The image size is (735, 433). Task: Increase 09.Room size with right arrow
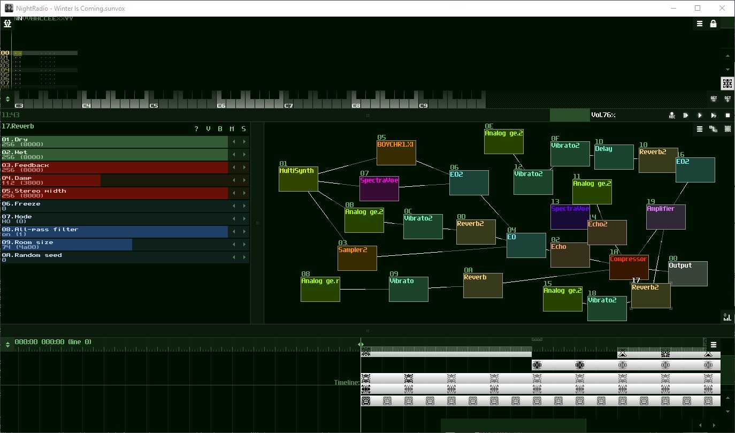(244, 245)
